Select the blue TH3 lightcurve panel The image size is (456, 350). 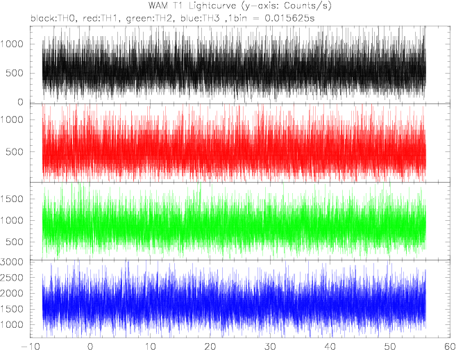(x=241, y=299)
